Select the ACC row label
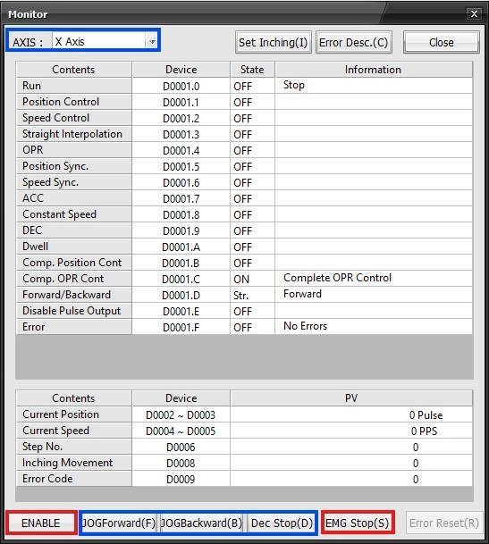This screenshot has width=489, height=544. 73,198
